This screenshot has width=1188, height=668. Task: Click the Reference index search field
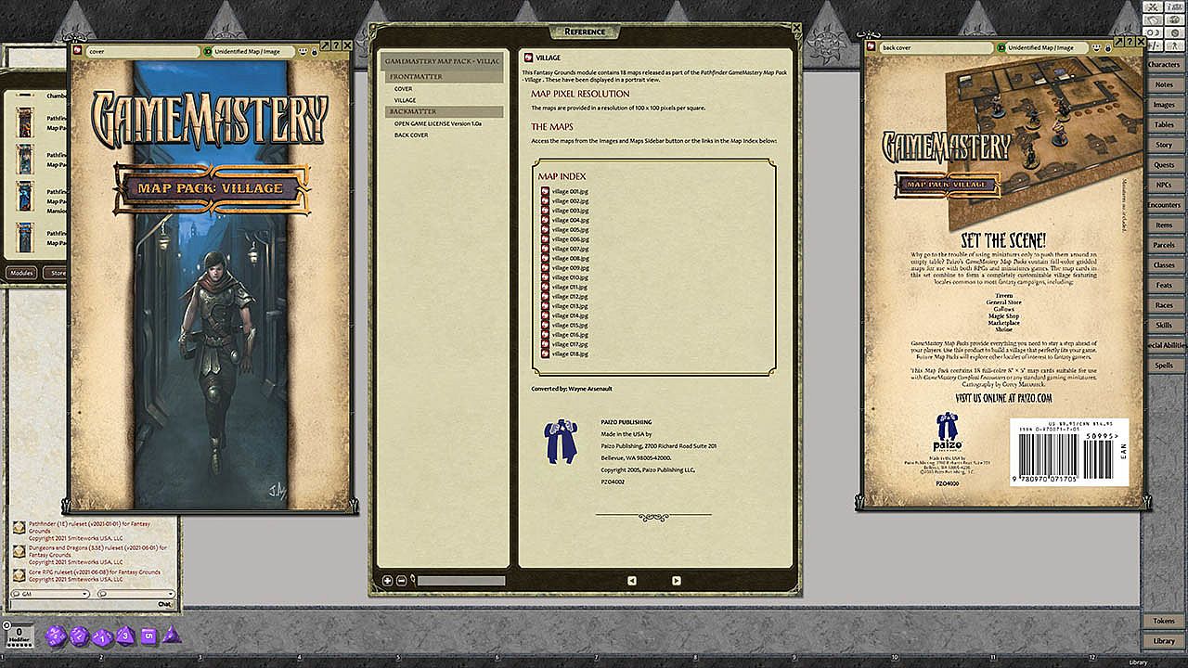pos(461,581)
